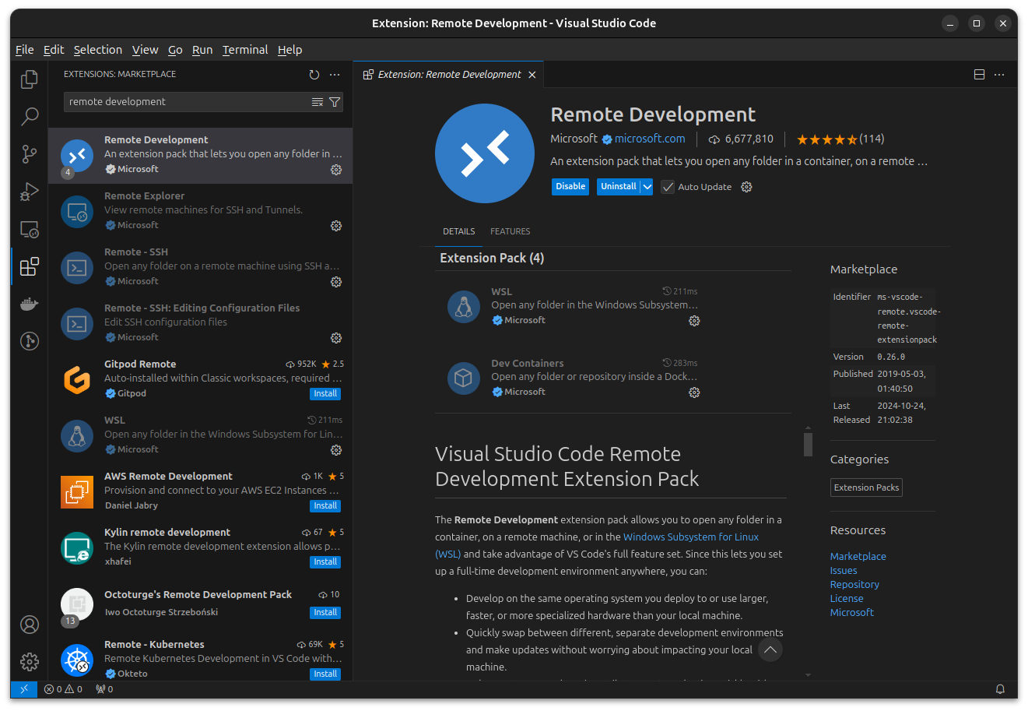Open errors and warnings status item
1028x711 pixels.
(63, 689)
